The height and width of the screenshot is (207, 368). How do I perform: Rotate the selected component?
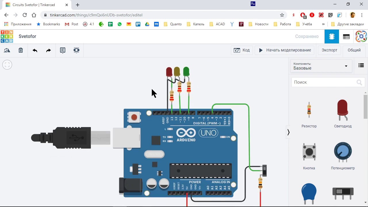[x=7, y=50]
